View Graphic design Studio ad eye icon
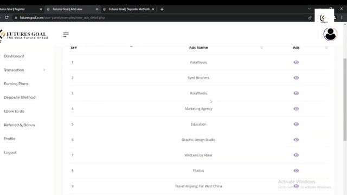The image size is (347, 195). [x=296, y=140]
